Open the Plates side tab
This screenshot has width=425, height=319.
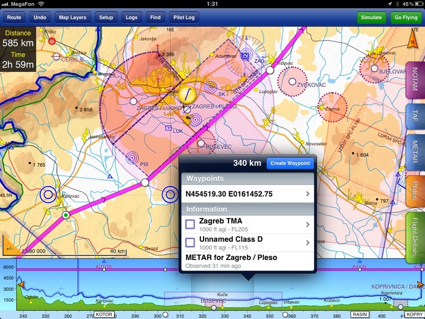(x=415, y=191)
